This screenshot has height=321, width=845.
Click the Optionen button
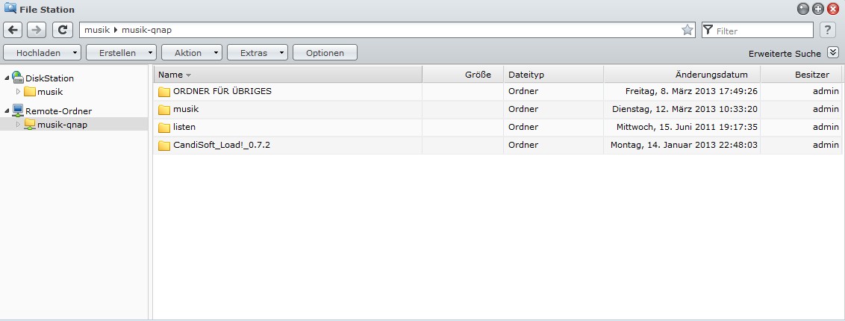pyautogui.click(x=325, y=53)
